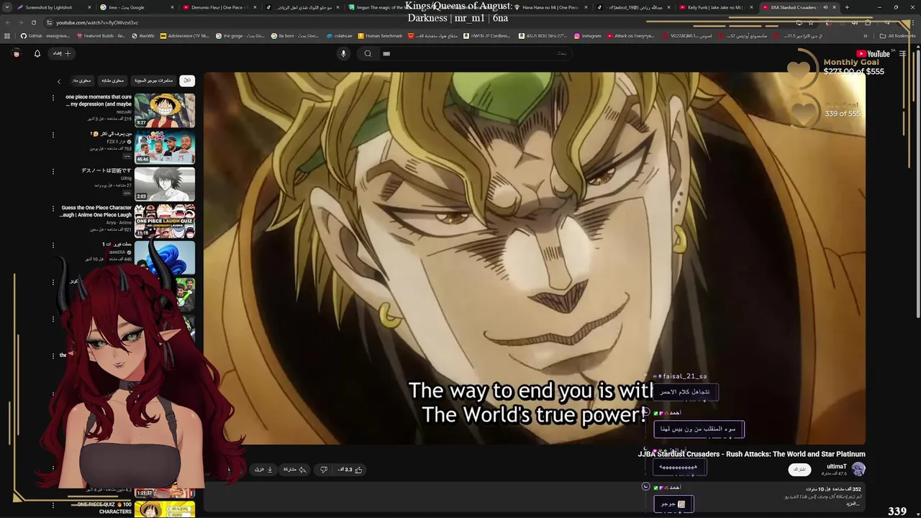Open the 46:46 video thumbnail in sidebar

[165, 147]
